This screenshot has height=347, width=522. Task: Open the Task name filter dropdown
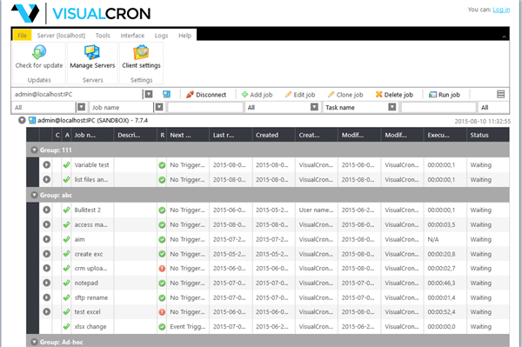(392, 107)
